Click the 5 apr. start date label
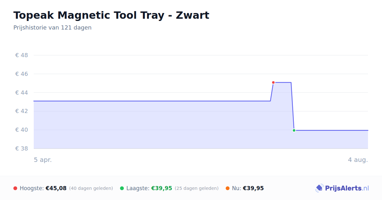382x200 pixels. [43, 160]
